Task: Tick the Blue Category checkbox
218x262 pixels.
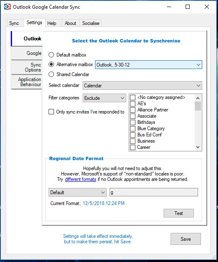Action: click(132, 129)
